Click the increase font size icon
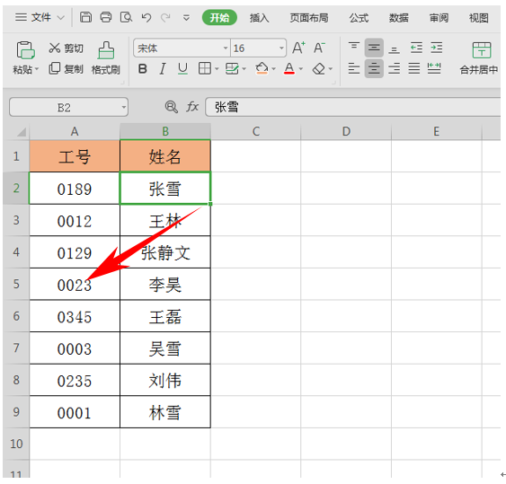506x484 pixels. click(x=298, y=48)
